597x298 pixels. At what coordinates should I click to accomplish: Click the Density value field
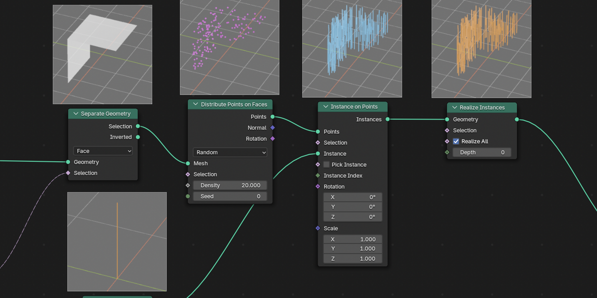(x=230, y=185)
